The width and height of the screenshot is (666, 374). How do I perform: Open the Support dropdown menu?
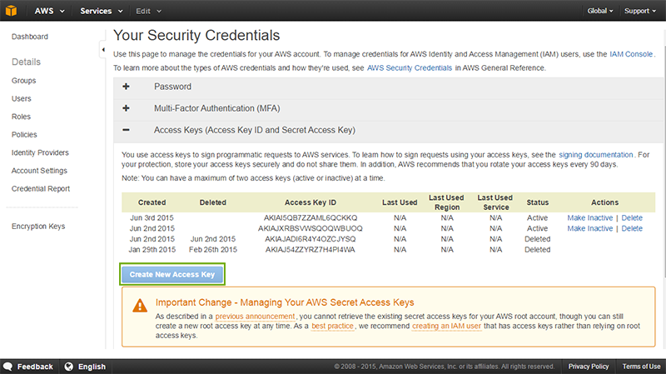[x=640, y=11]
